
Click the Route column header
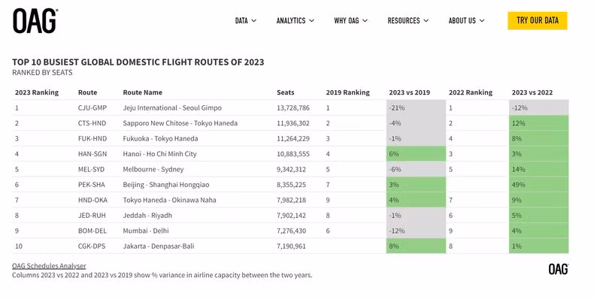click(x=87, y=92)
